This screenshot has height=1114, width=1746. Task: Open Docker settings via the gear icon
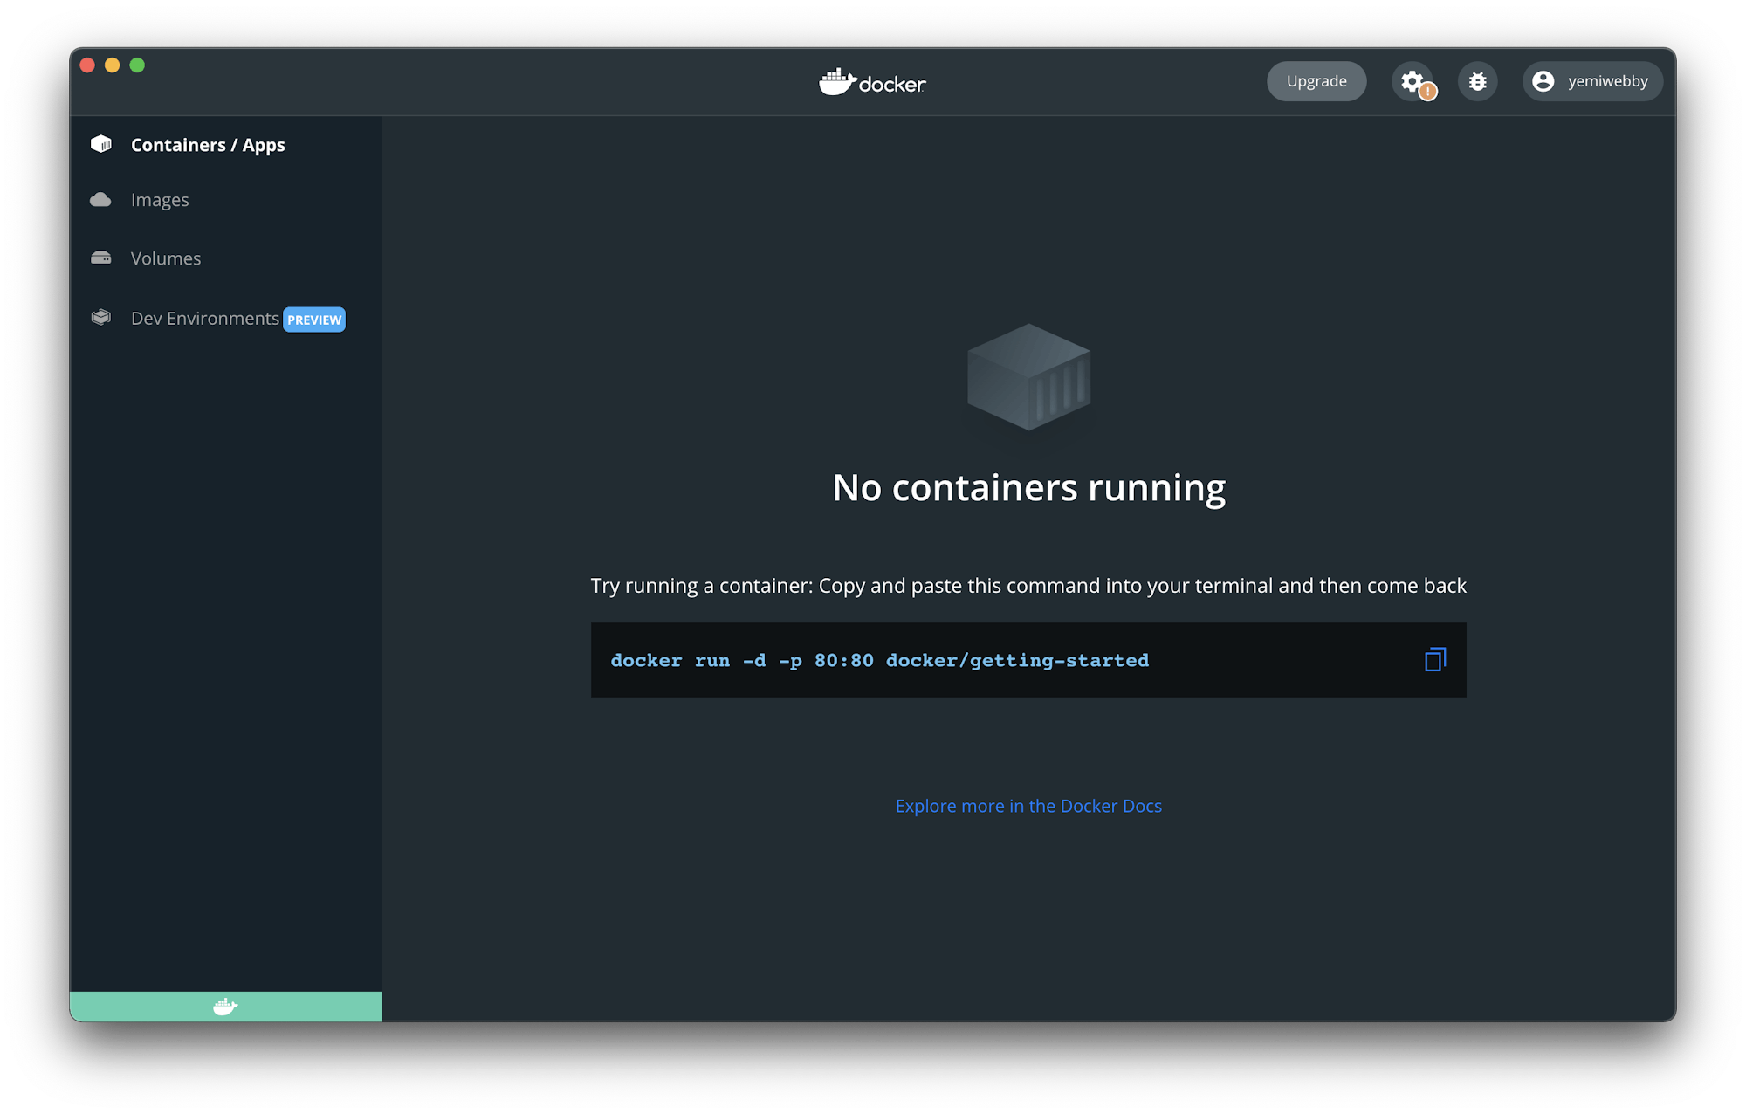click(1412, 80)
